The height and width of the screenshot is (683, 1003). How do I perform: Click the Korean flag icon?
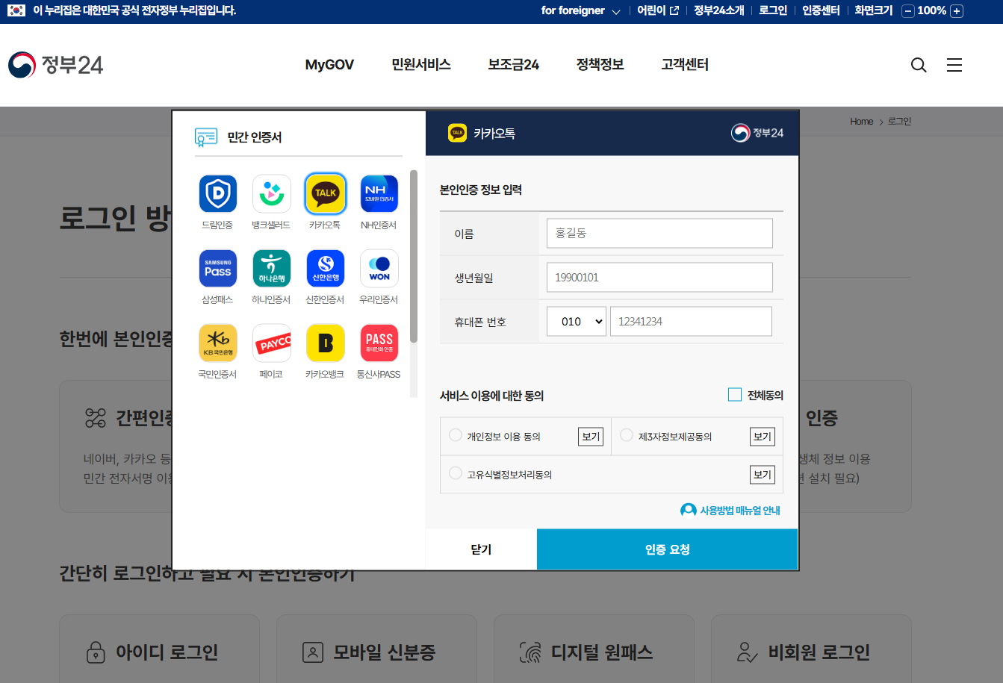click(x=16, y=10)
